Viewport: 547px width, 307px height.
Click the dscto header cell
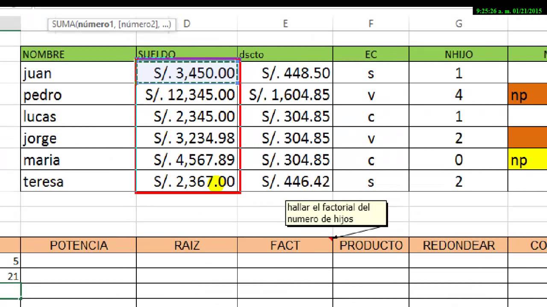285,54
